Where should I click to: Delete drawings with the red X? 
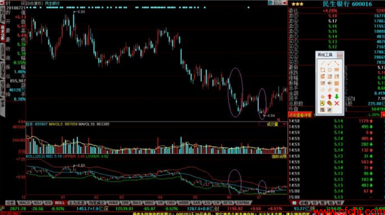click(x=337, y=103)
